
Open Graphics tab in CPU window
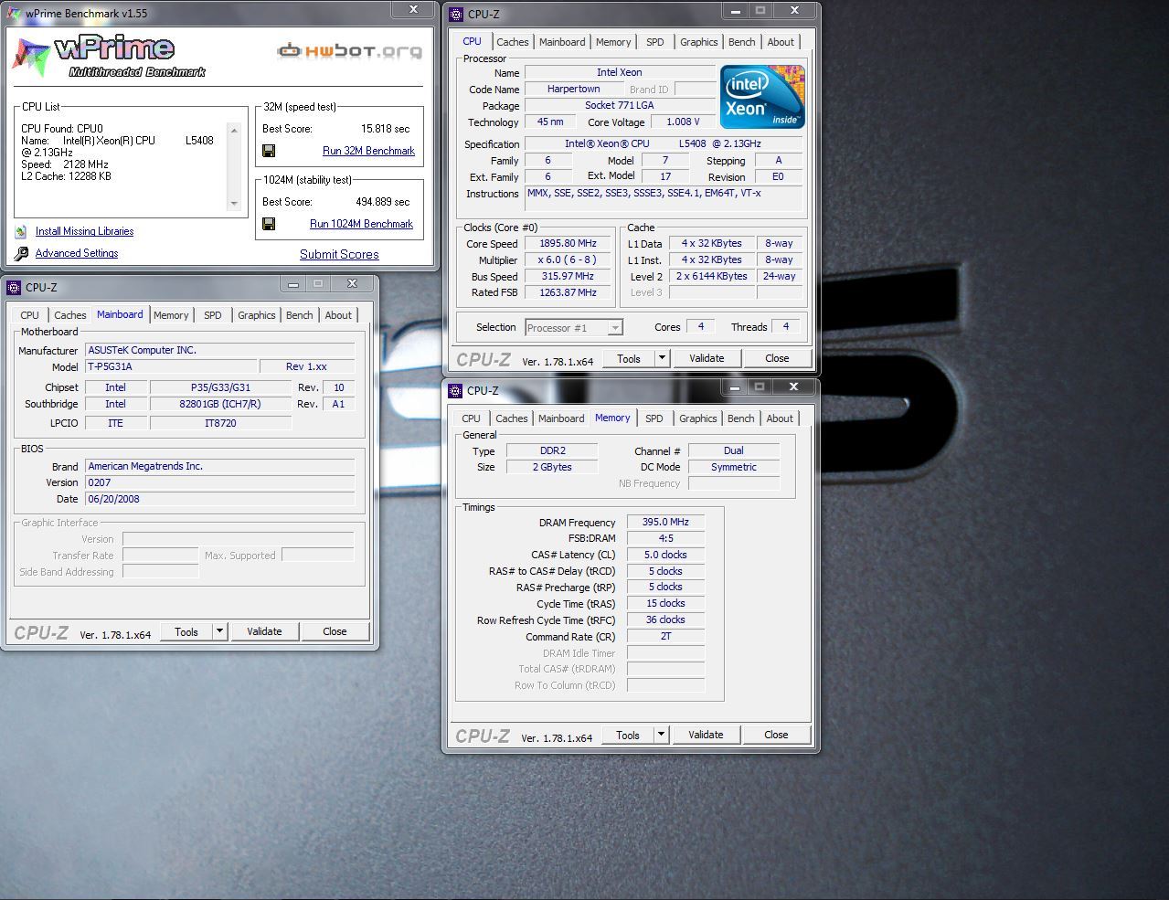pyautogui.click(x=699, y=42)
